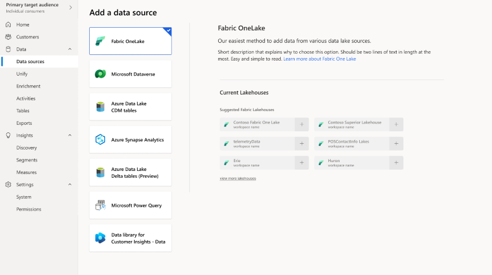Select Azure Data Lake Delta tables (Preview) card
Viewport: 492px width, 275px height.
click(x=130, y=172)
